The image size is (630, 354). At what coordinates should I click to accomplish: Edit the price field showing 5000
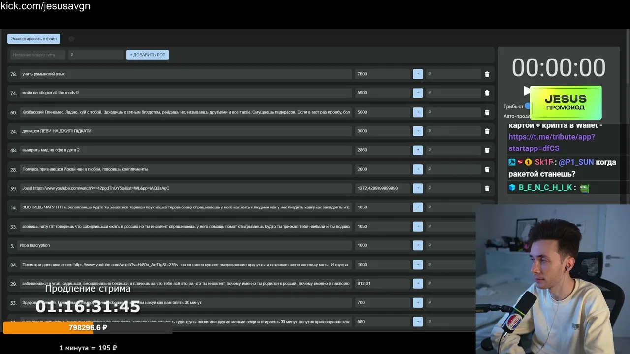coord(382,112)
